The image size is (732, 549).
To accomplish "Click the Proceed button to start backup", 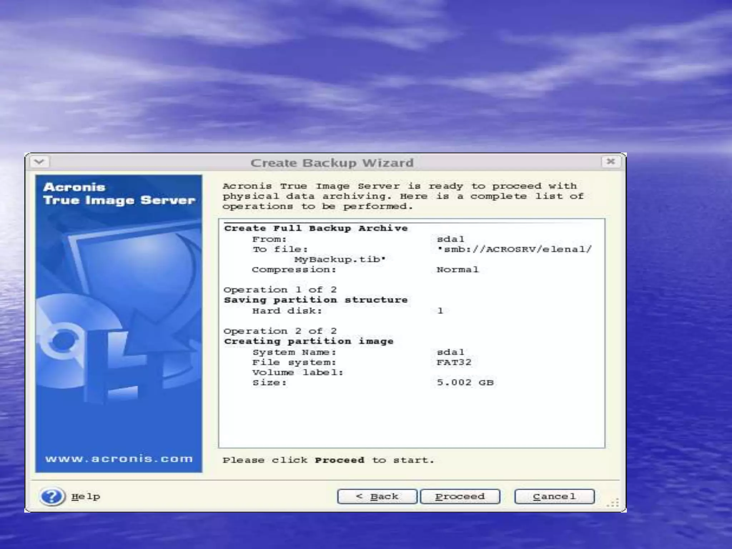I will coord(460,496).
